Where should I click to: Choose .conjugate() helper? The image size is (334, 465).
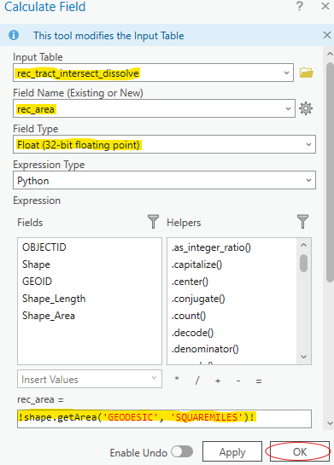tap(198, 299)
